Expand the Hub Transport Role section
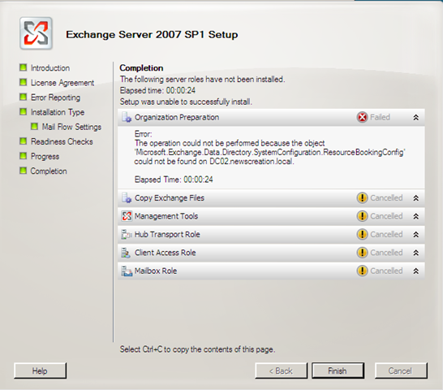This screenshot has height=390, width=443. pyautogui.click(x=416, y=235)
